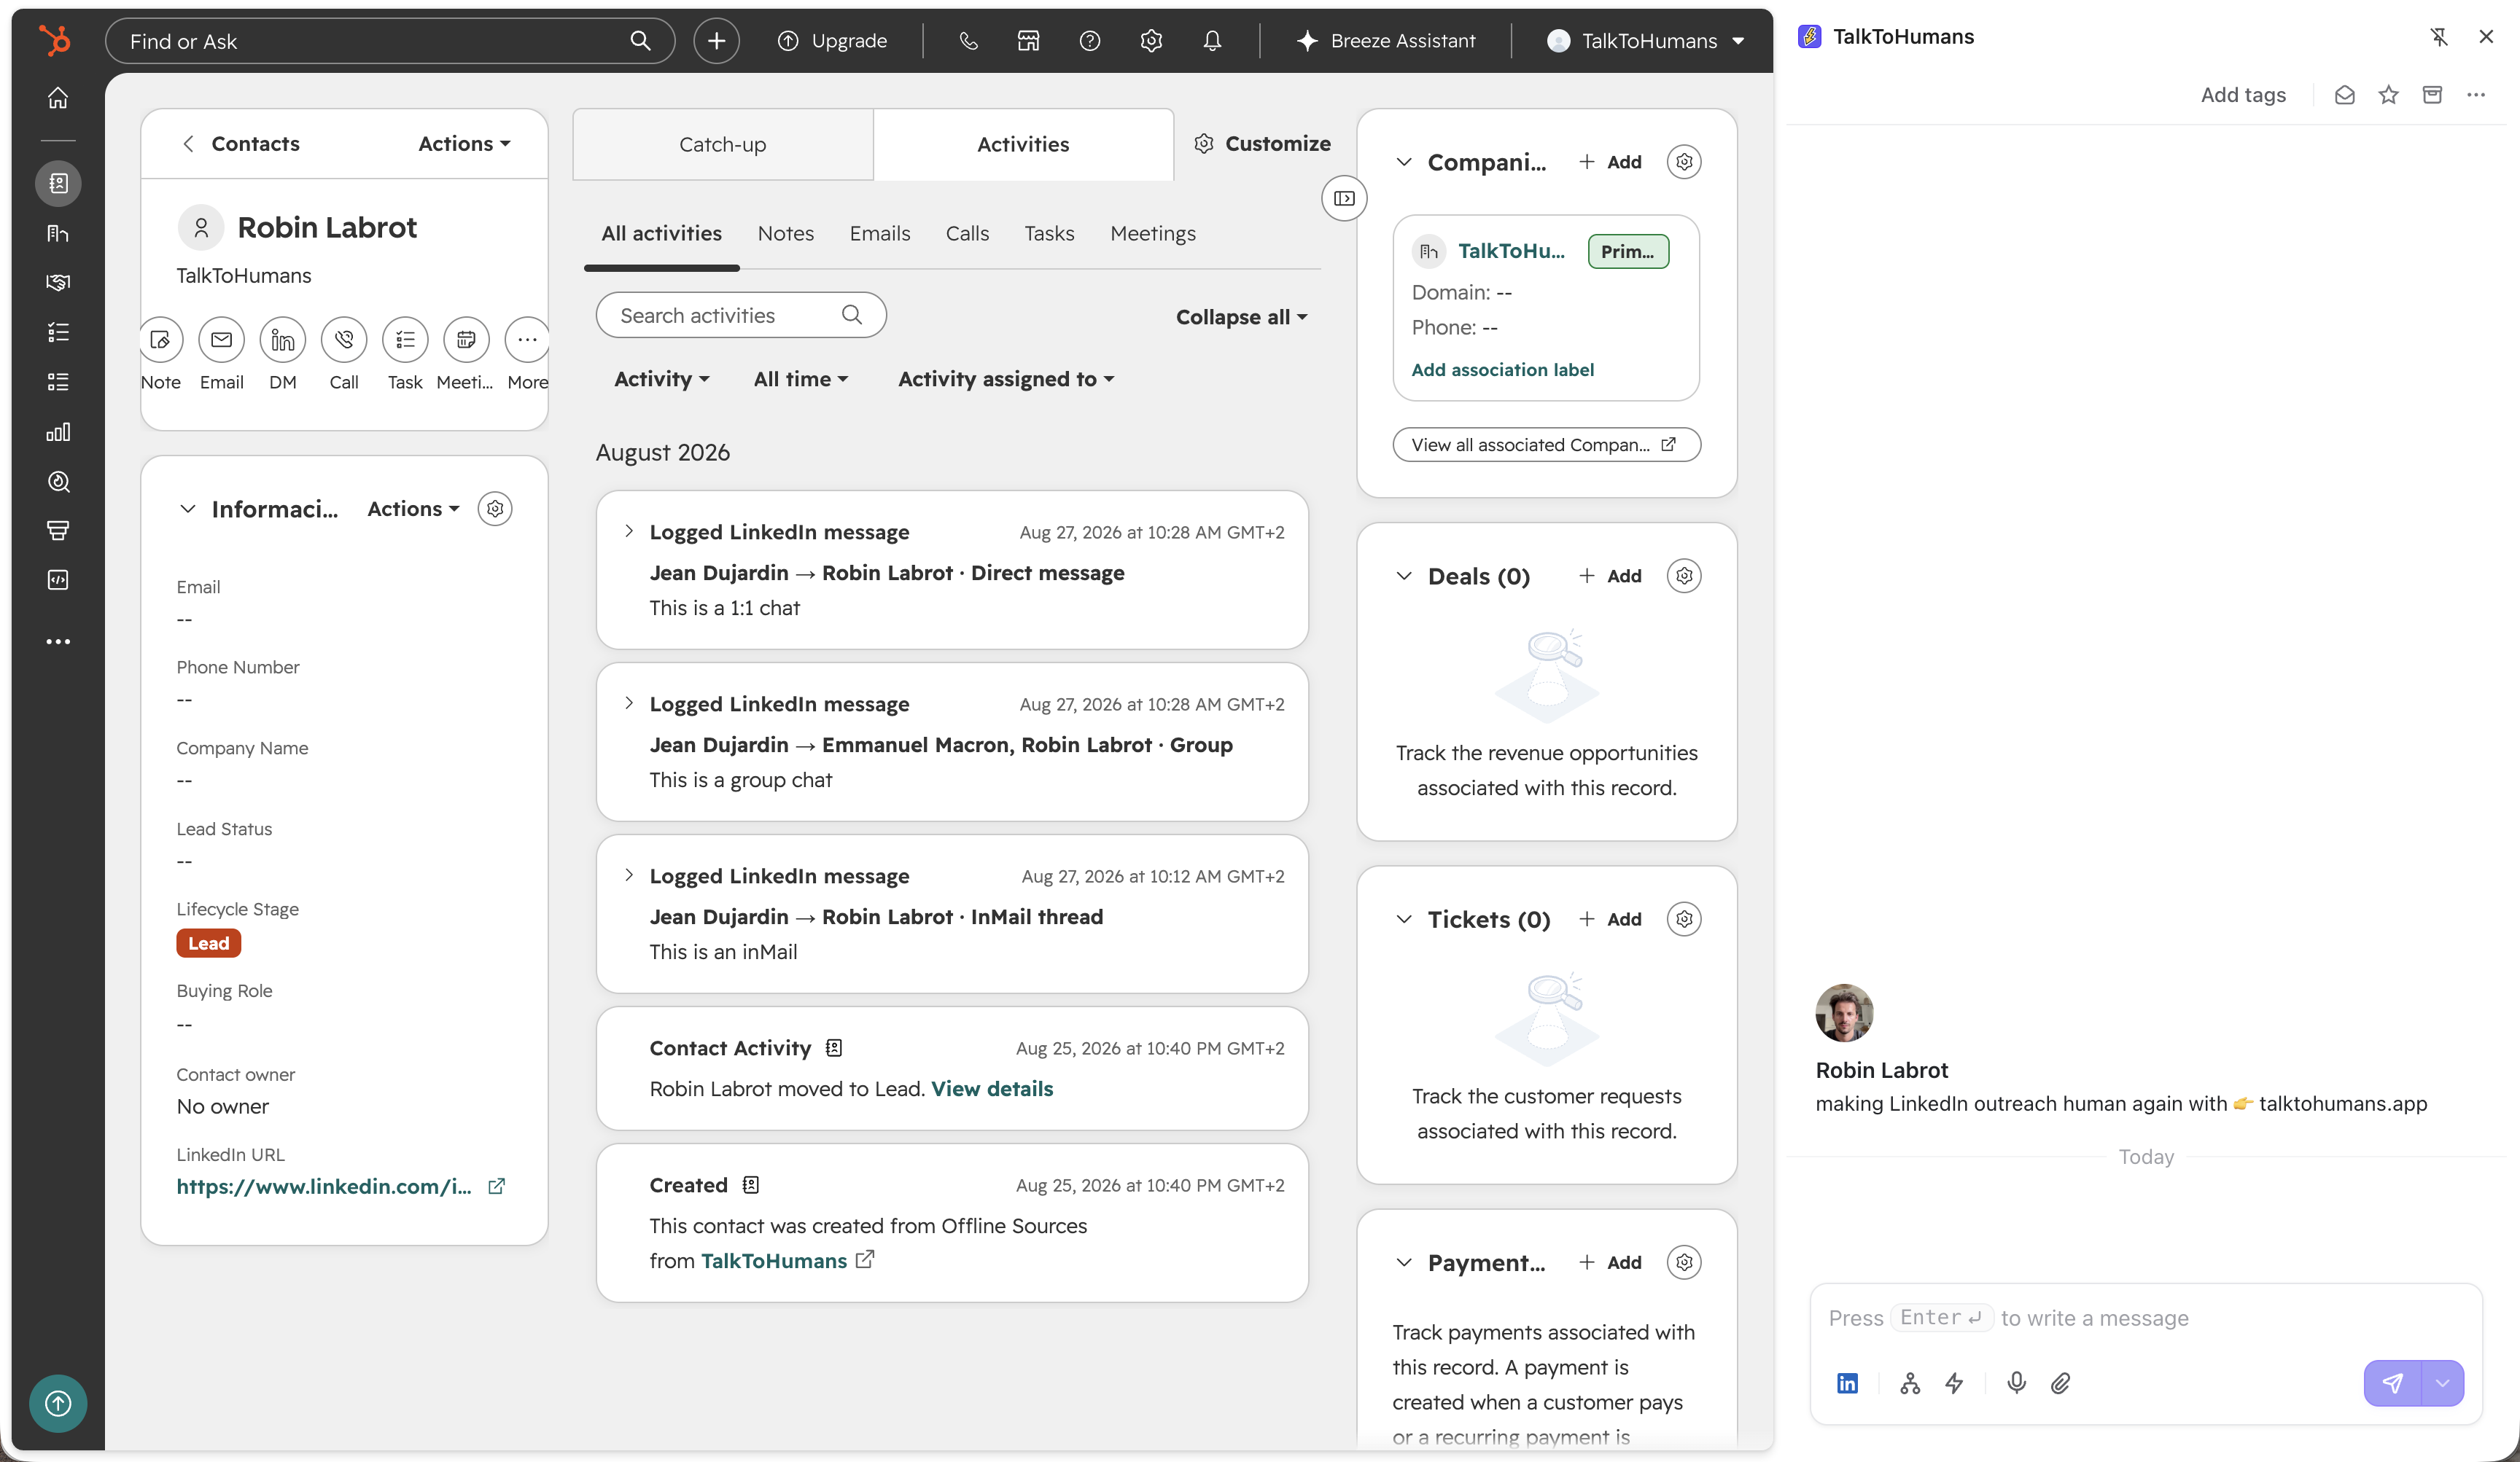Open Breeze Assistant
This screenshot has width=2520, height=1462.
pos(1385,41)
